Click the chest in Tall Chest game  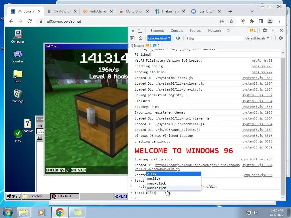(101, 122)
